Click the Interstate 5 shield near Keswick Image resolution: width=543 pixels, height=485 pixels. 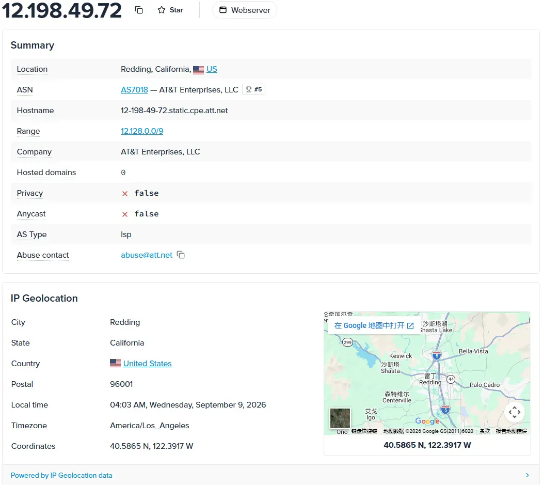(x=437, y=355)
